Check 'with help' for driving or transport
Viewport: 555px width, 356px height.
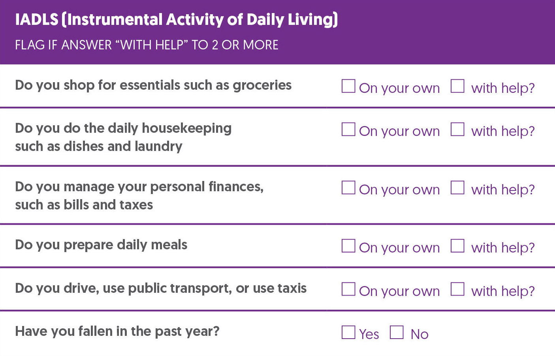click(x=457, y=289)
